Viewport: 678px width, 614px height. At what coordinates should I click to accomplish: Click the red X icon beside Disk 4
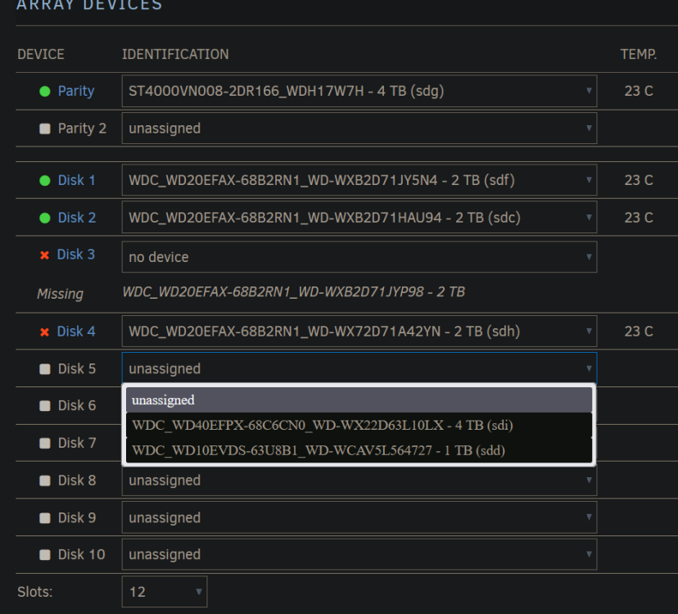(x=44, y=332)
